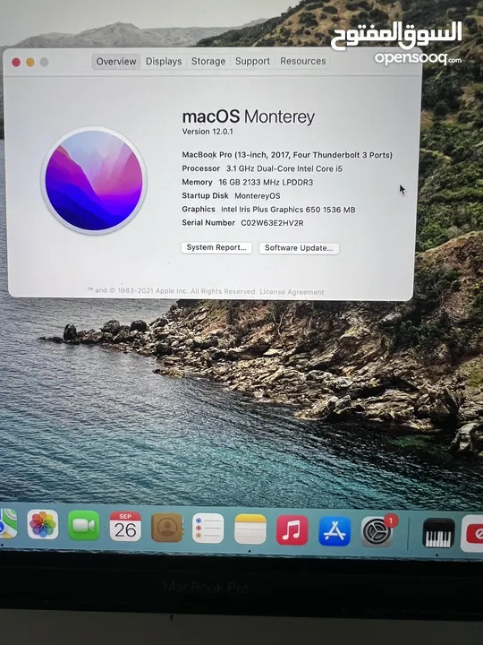Open the License Agreement link
This screenshot has width=483, height=645.
click(292, 292)
